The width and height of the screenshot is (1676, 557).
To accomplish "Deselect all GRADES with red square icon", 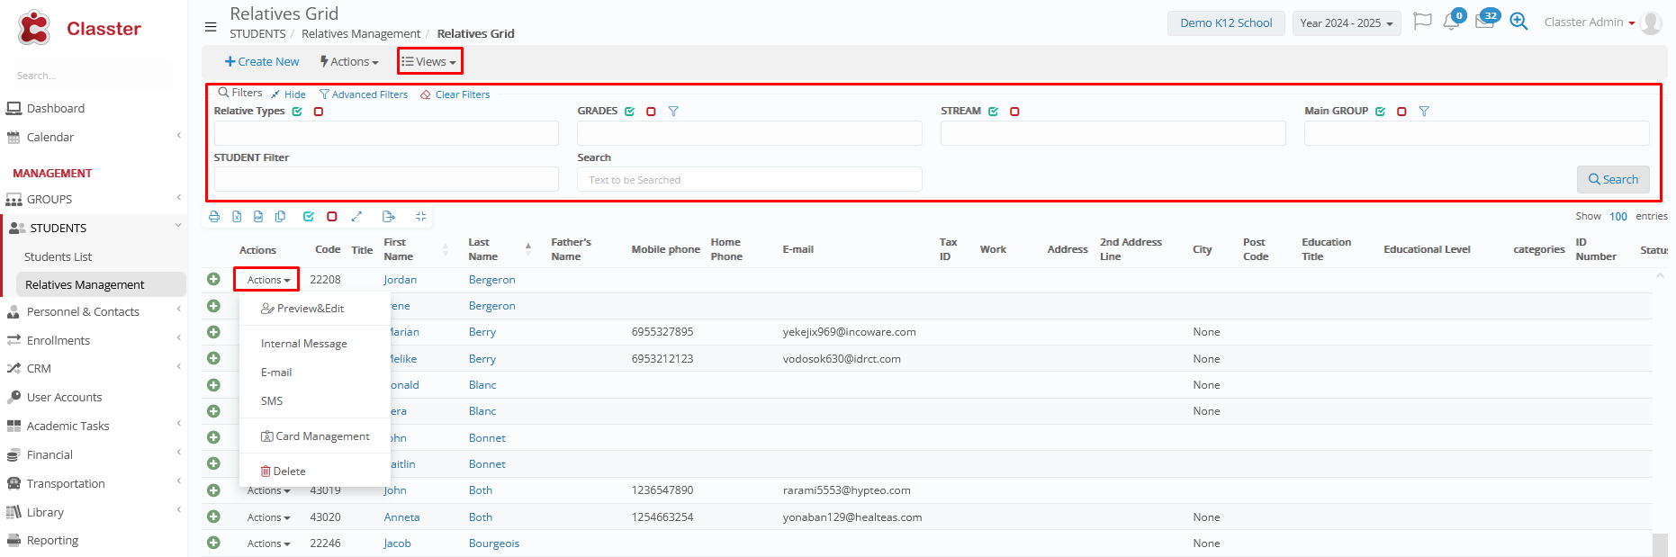I will click(651, 112).
